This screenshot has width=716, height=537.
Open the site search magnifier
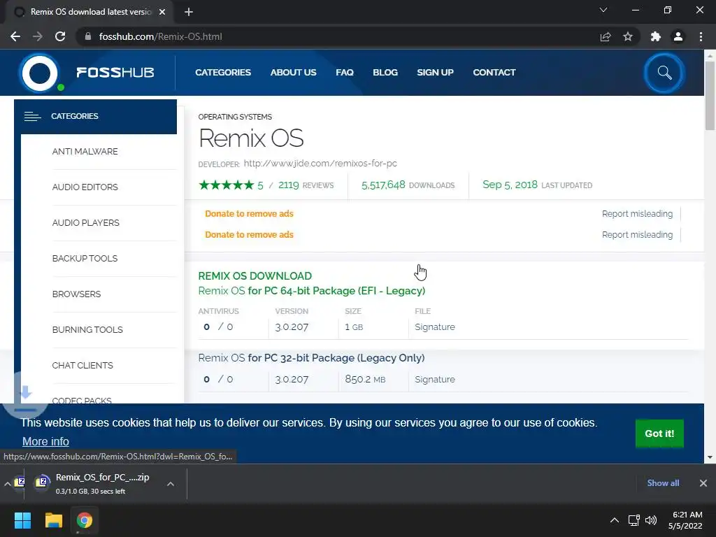(664, 73)
